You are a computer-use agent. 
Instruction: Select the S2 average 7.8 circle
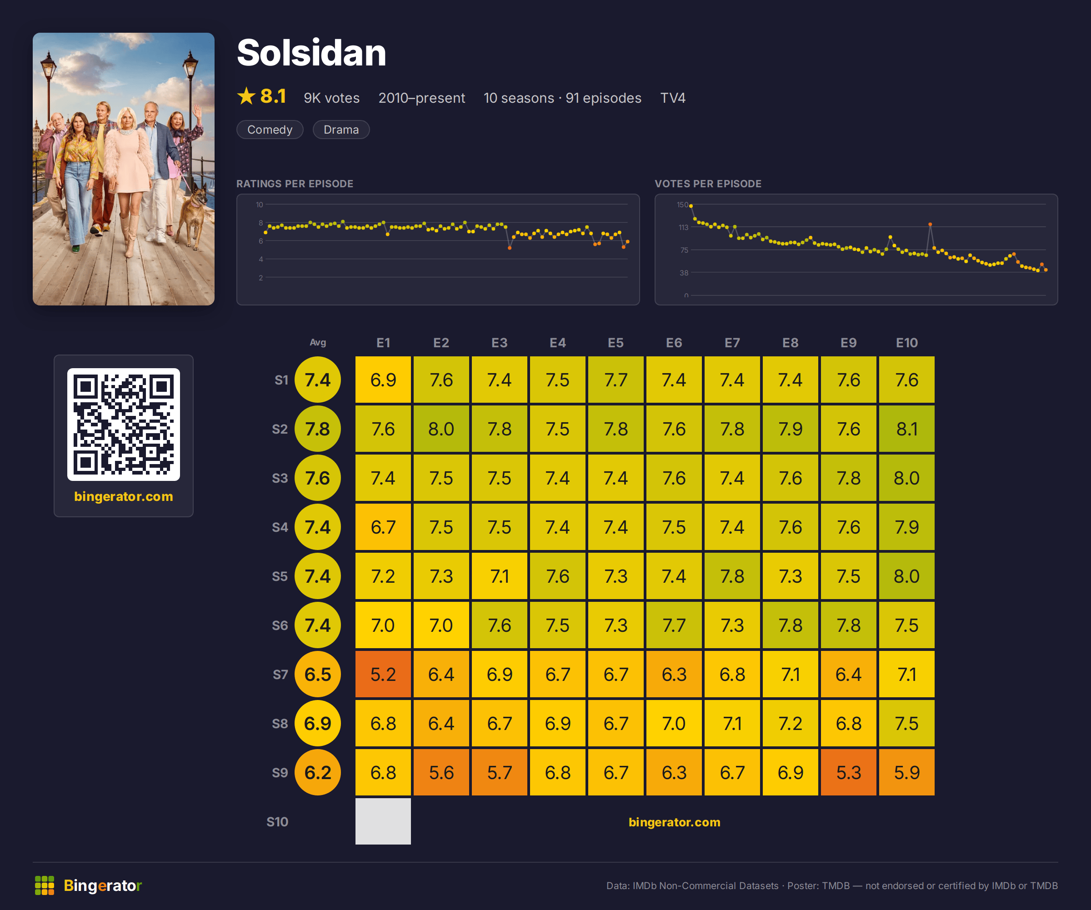coord(317,429)
